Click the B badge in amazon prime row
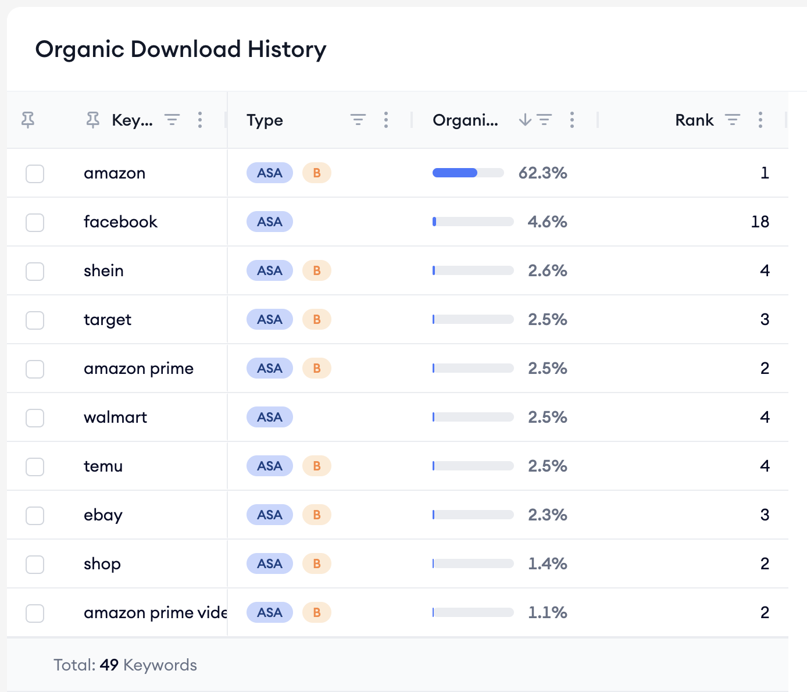This screenshot has height=692, width=807. [x=317, y=368]
